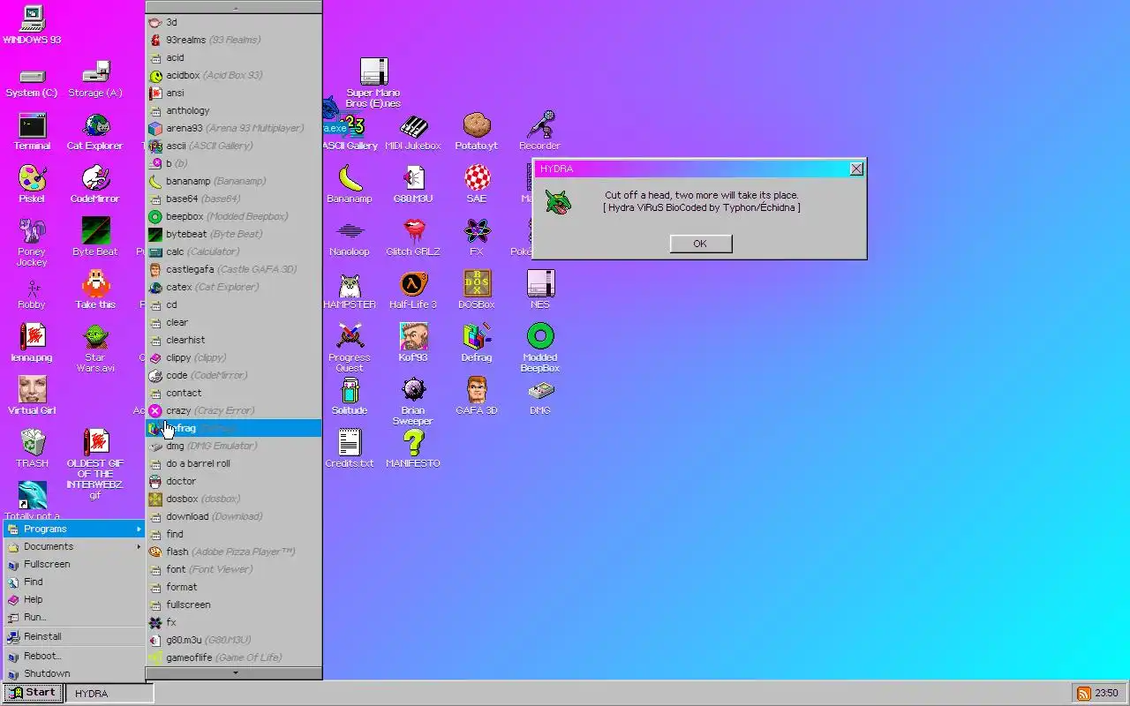Viewport: 1130px width, 706px height.
Task: Open Poney Jockey icon
Action: [x=32, y=243]
